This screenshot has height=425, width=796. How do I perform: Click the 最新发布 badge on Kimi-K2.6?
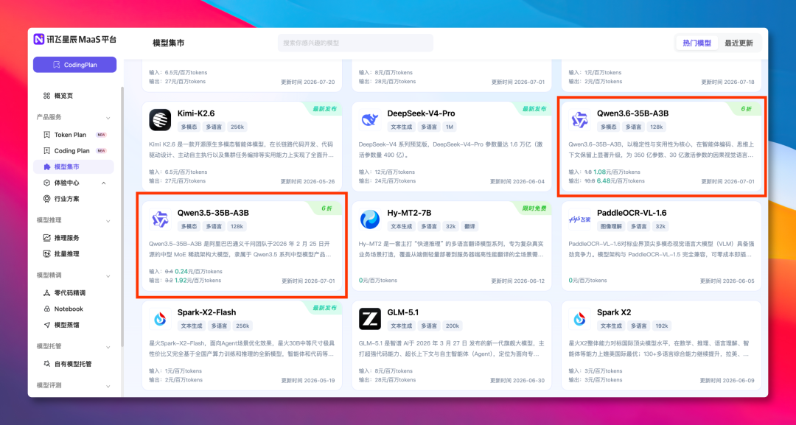click(x=326, y=109)
